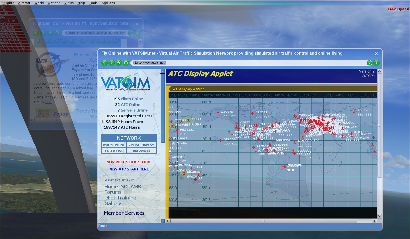Click the down arrow of the sidebar scrollbar
Image resolution: width=410 pixels, height=239 pixels.
(163, 221)
